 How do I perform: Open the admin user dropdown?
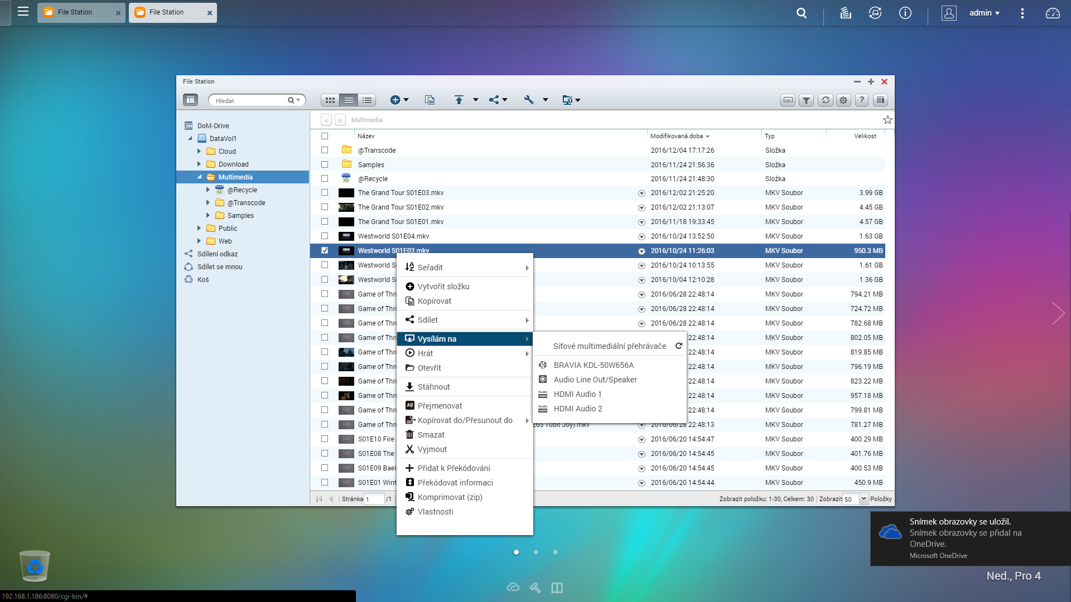[x=984, y=13]
